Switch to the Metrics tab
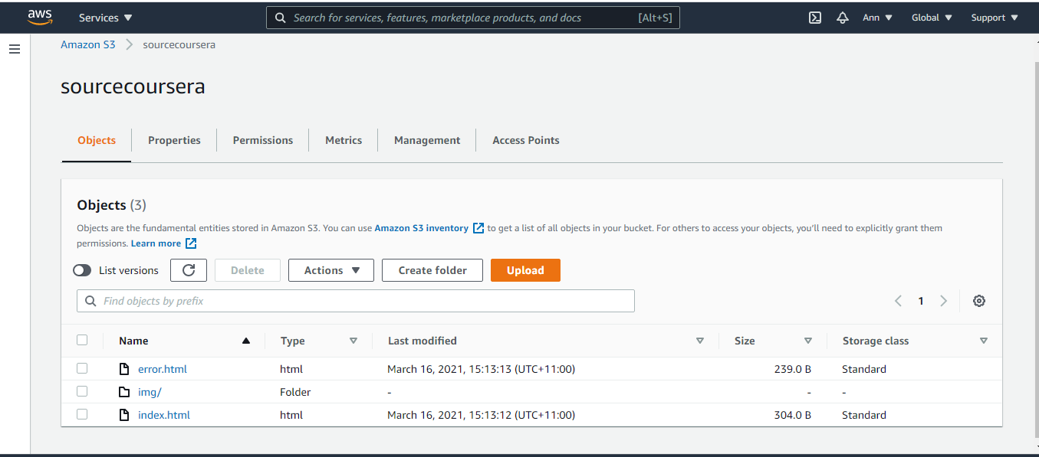This screenshot has width=1039, height=457. coord(344,140)
